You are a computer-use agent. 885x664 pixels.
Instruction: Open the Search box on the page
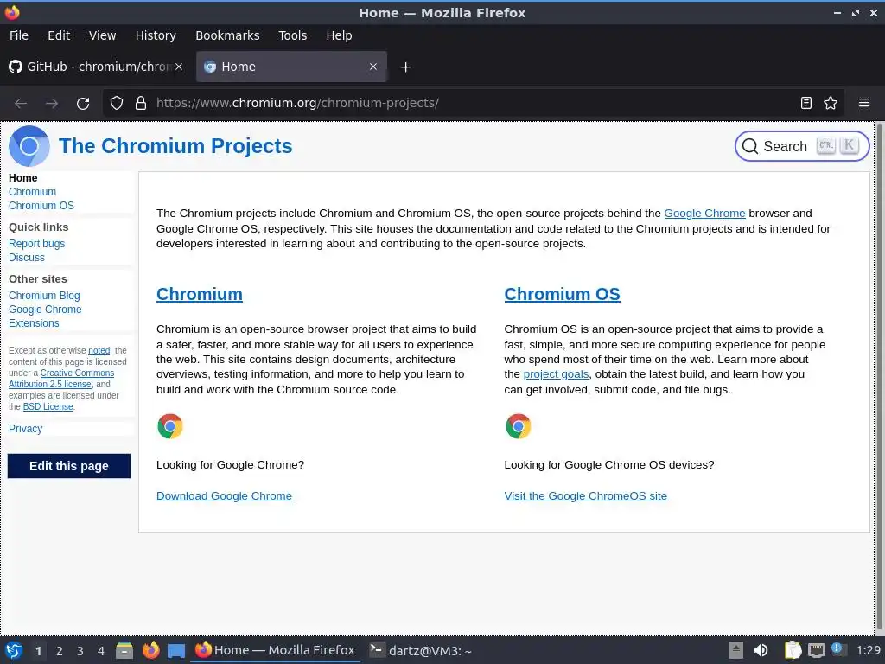(801, 146)
